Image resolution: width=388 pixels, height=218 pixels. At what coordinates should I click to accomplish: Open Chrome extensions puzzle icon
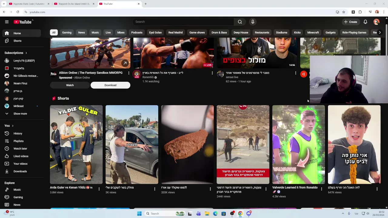360,12
